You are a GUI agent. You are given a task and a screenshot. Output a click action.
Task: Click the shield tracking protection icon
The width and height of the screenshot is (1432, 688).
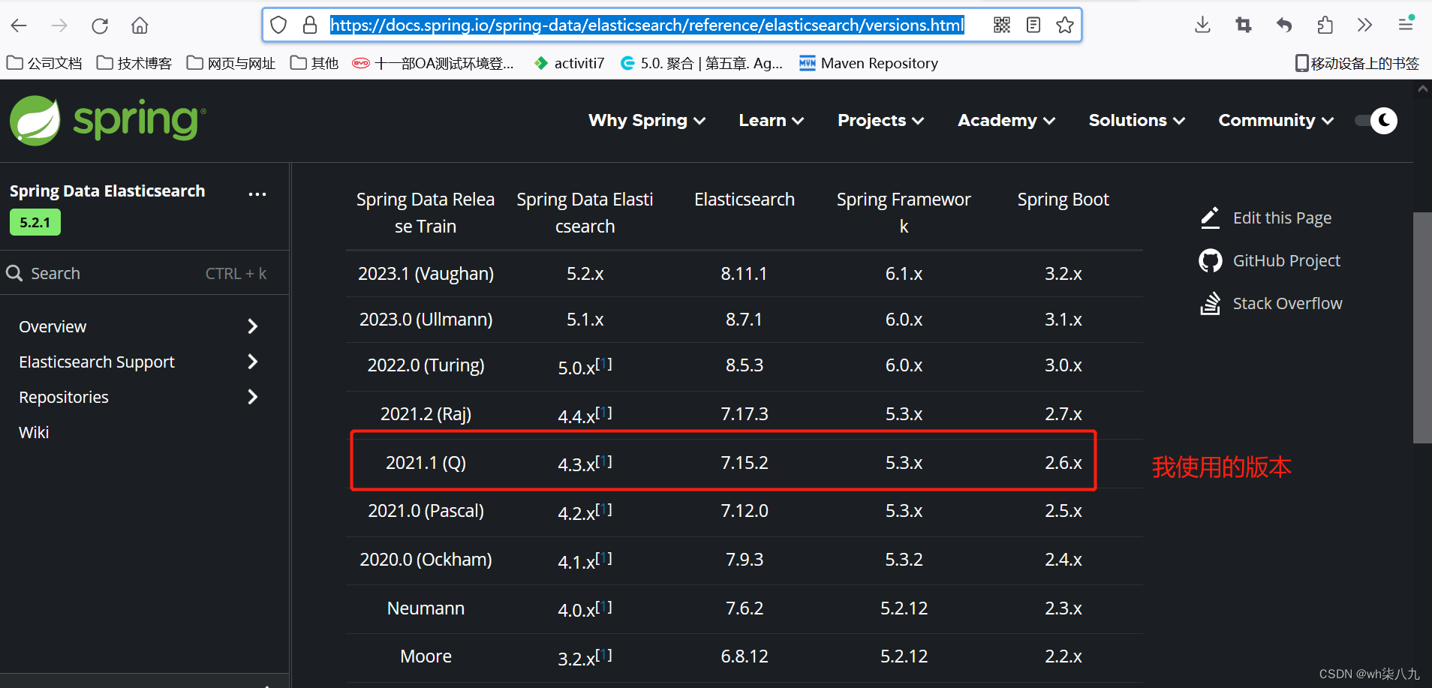click(x=278, y=26)
